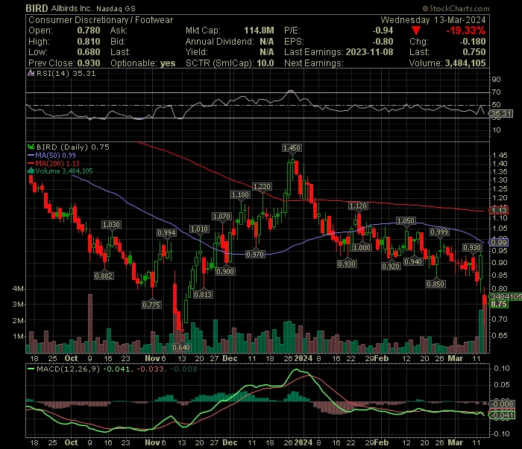Select the High value 0.810
The image size is (522, 449).
click(89, 42)
